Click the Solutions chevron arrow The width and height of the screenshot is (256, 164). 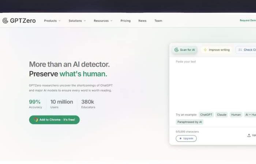point(84,21)
